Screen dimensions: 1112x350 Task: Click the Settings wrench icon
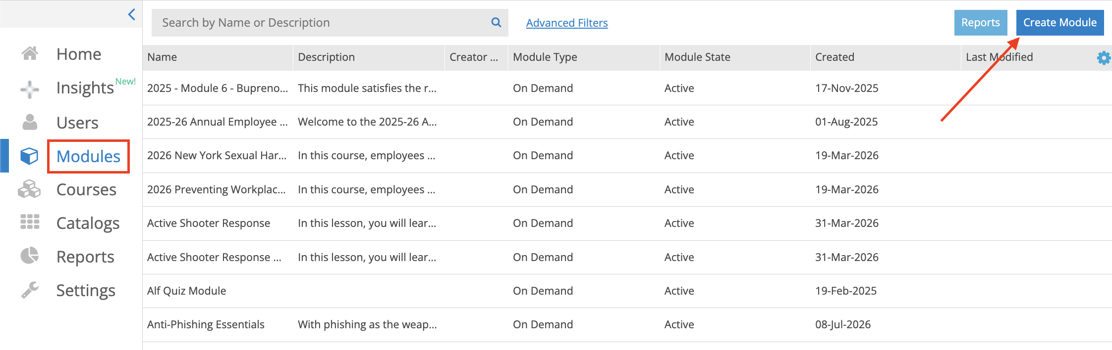click(x=30, y=290)
